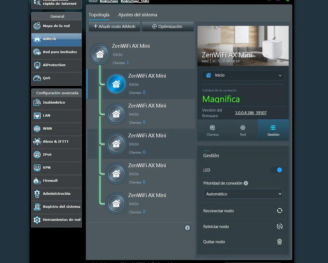Viewport: 328px width, 263px height.
Task: Open Administración settings
Action: [x=56, y=194]
